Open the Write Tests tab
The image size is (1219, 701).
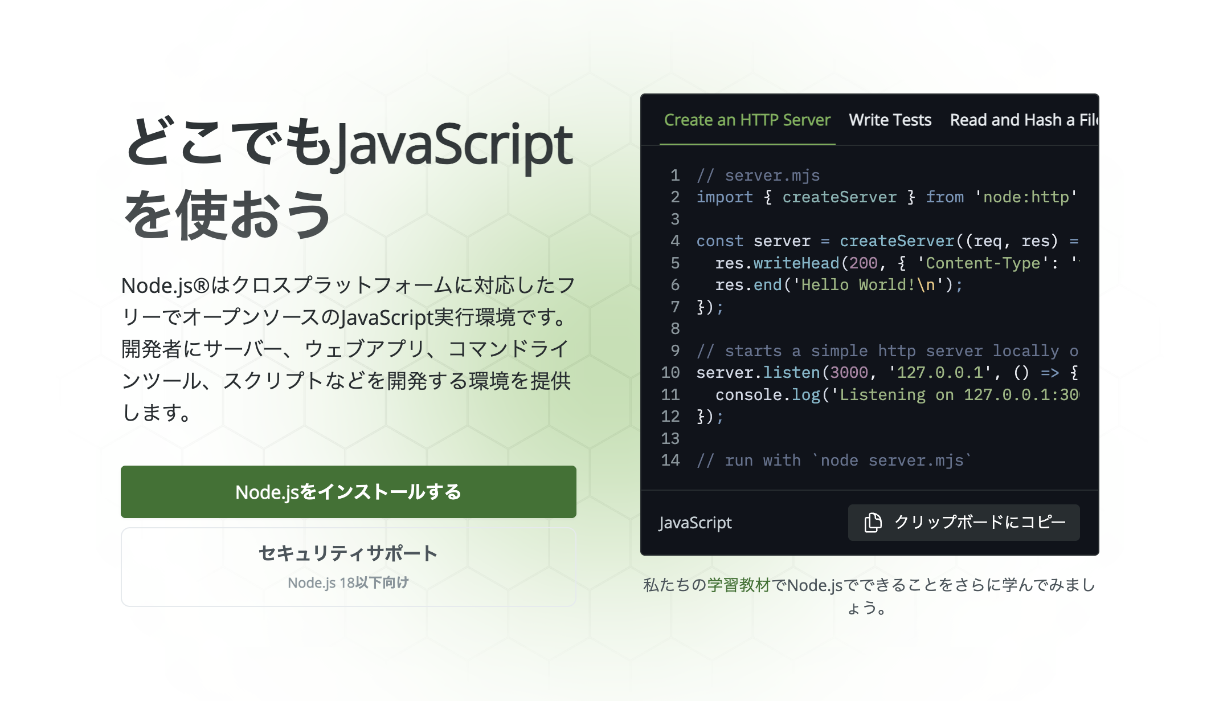pyautogui.click(x=890, y=120)
